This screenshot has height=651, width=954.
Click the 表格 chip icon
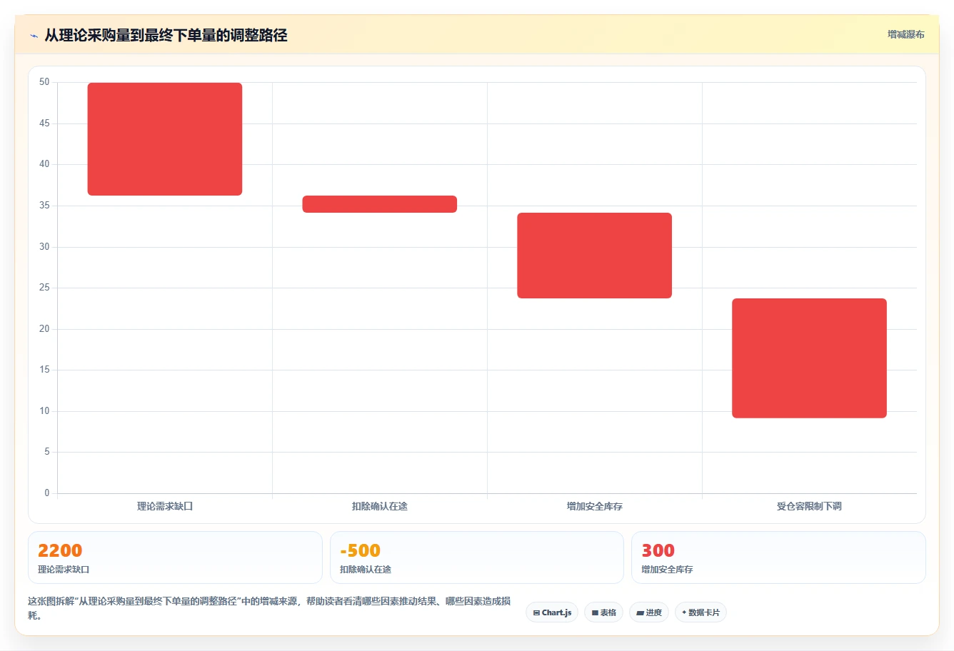595,613
